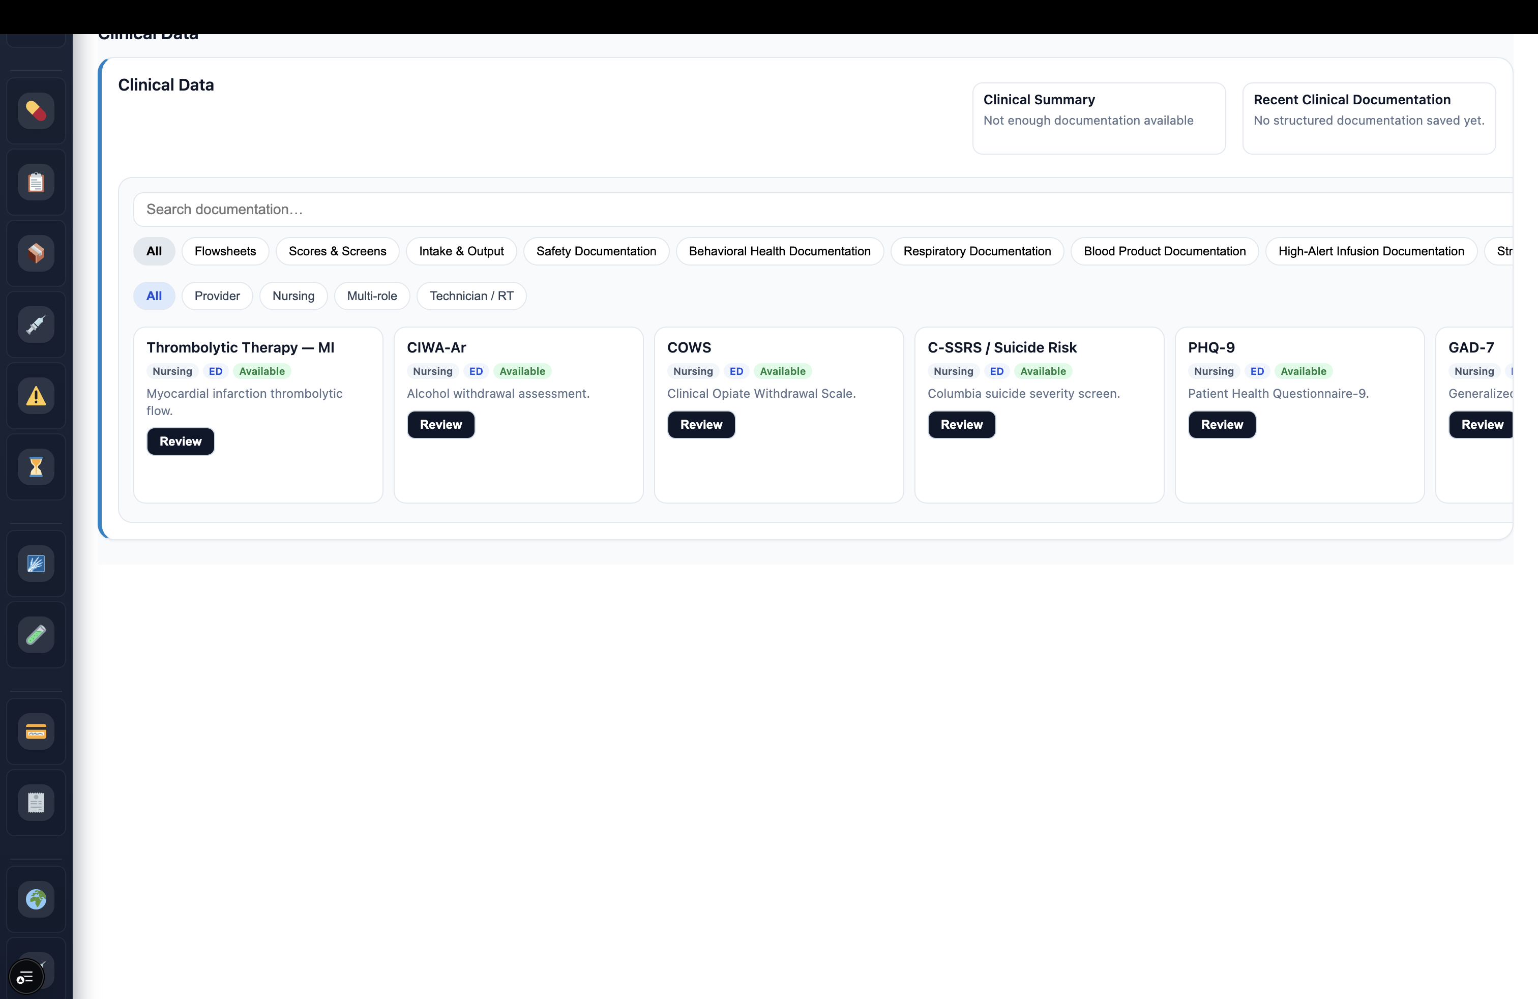The image size is (1538, 999).
Task: Open the Clinical Summary card
Action: point(1099,118)
